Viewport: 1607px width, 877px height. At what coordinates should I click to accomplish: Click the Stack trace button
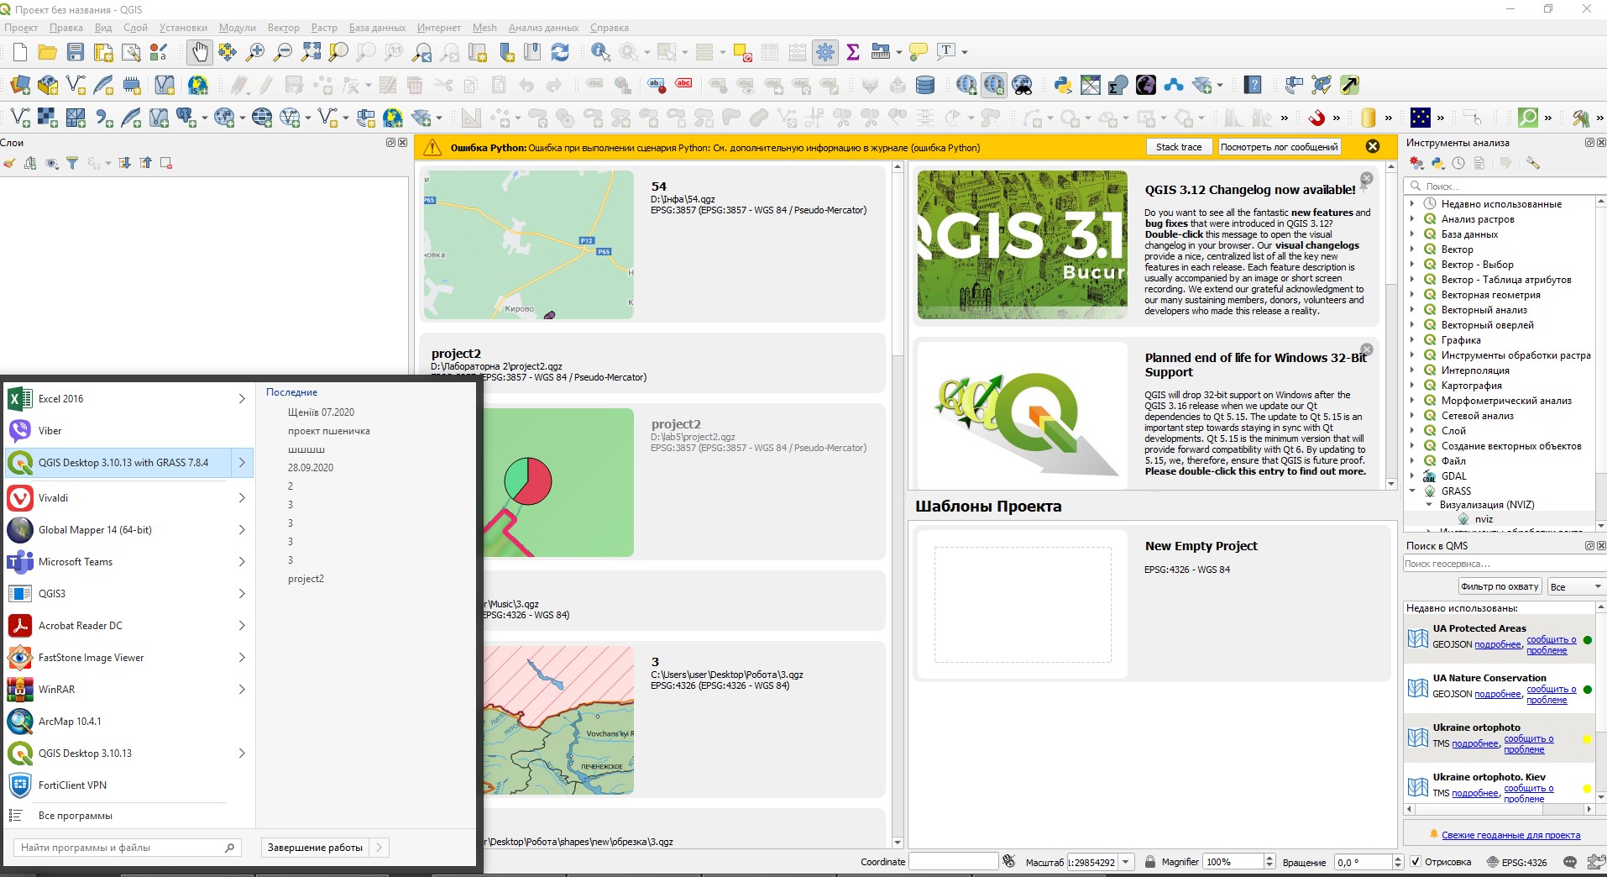click(x=1178, y=147)
